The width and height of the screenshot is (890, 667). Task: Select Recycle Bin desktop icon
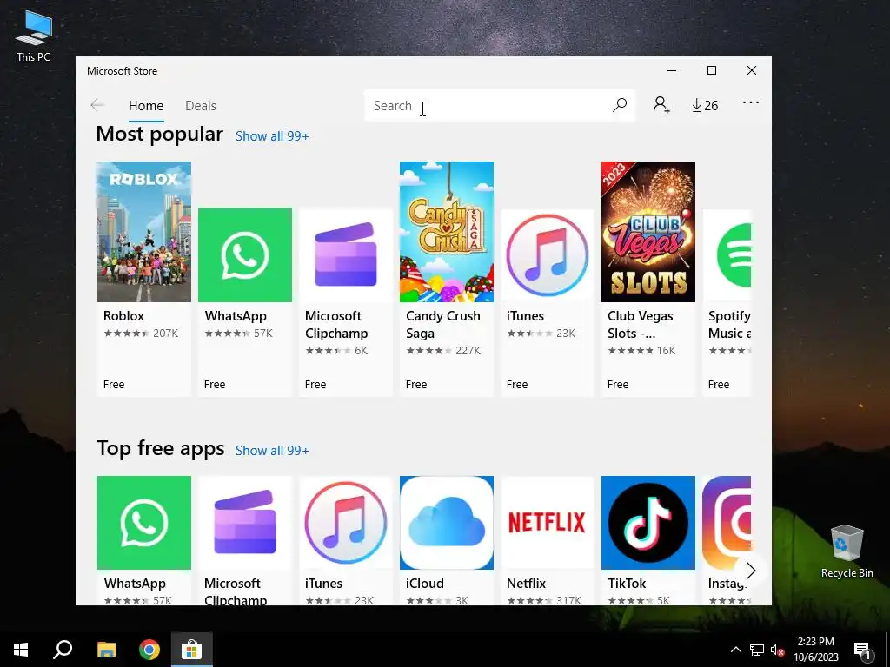point(847,550)
